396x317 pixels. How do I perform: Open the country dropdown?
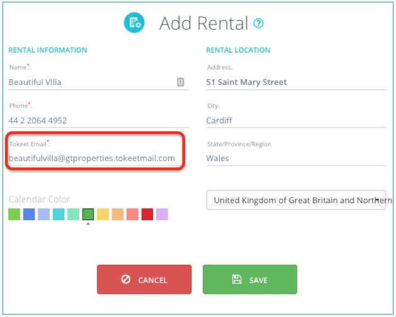click(x=296, y=200)
